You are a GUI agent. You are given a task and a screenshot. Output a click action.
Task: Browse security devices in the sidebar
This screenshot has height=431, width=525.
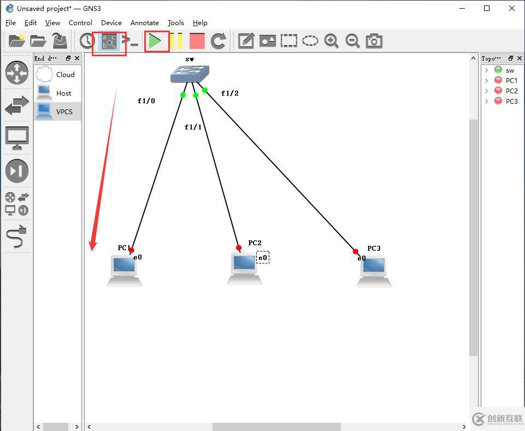click(17, 171)
